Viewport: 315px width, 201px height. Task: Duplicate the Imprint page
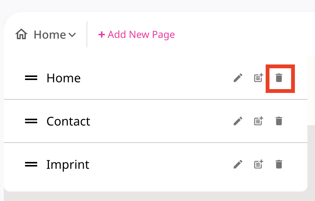[258, 164]
